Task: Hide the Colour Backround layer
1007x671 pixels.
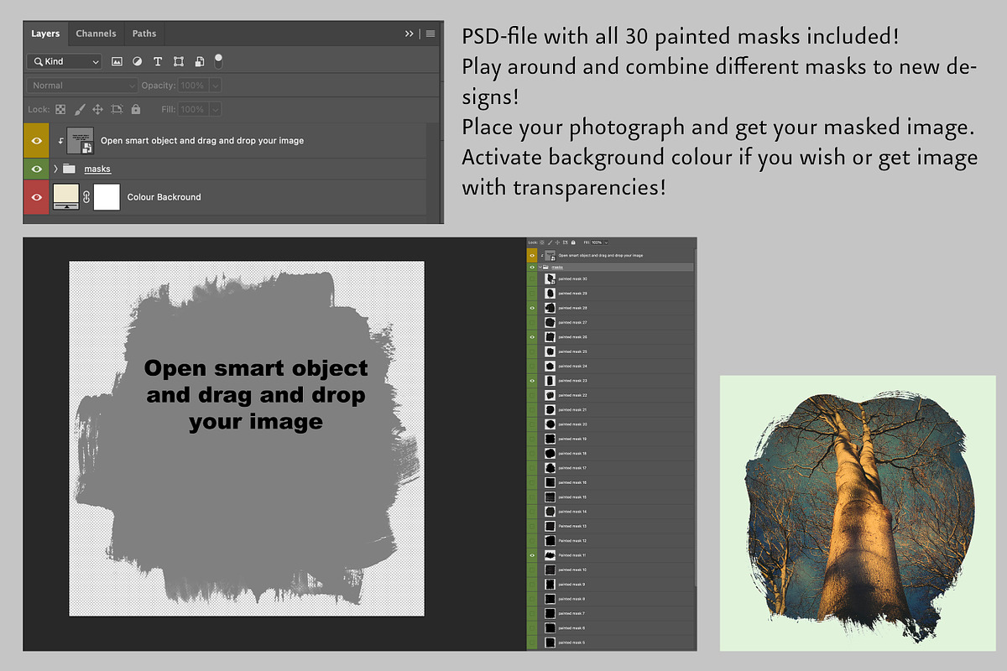Action: (x=36, y=197)
